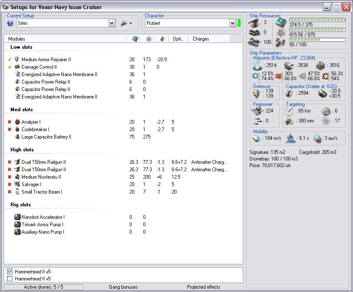Click the scan resolution icon showing 300 mm

point(289,121)
